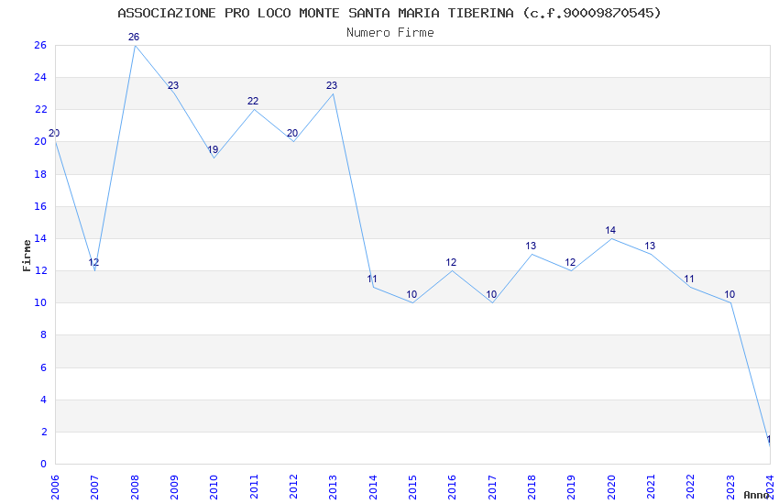This screenshot has height=504, width=779.
Task: Click the data value 23 on the 2009 point
Action: (x=173, y=85)
